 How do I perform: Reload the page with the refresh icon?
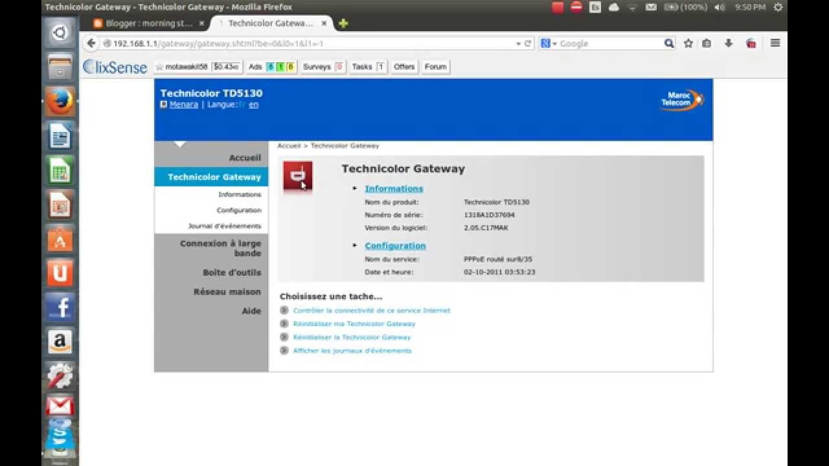click(x=528, y=43)
